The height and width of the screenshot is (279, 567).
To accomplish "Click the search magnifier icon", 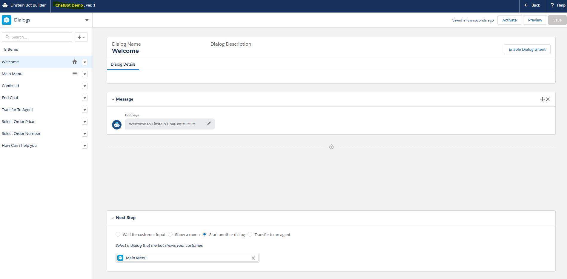I will pos(7,37).
